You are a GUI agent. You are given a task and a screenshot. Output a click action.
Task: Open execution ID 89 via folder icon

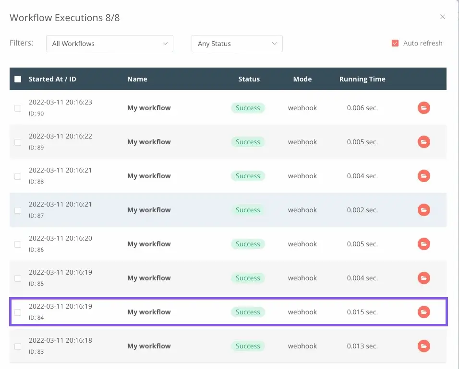click(x=423, y=142)
